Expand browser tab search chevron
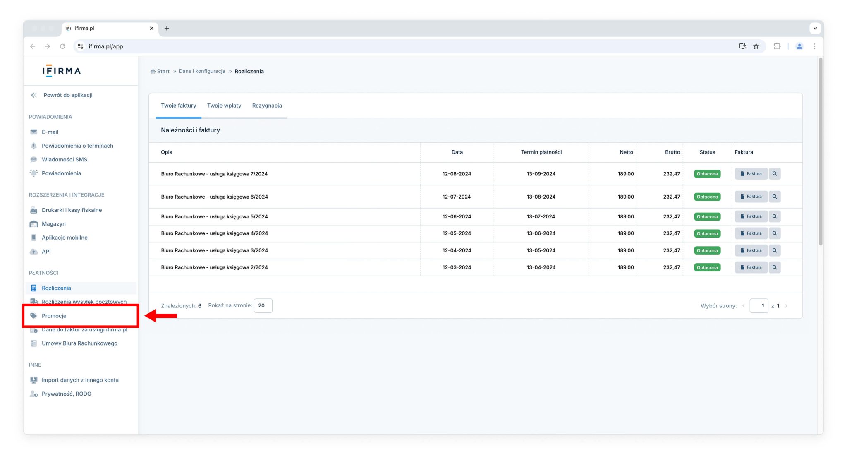 tap(815, 29)
